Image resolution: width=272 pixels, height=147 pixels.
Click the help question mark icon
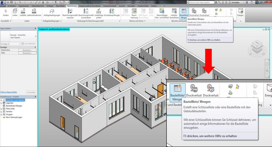[252, 2]
